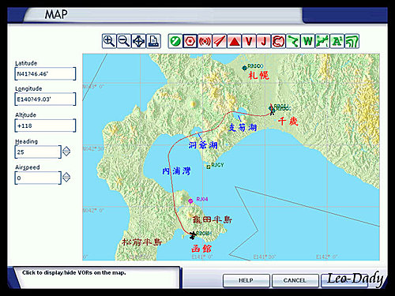Toggle VORs display with the hexagon icon

pos(190,41)
